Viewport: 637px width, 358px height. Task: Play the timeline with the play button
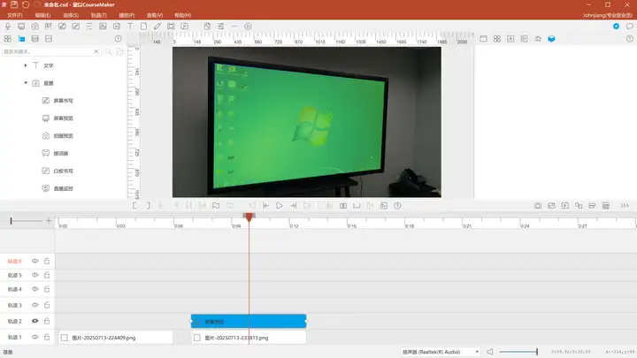pyautogui.click(x=280, y=206)
